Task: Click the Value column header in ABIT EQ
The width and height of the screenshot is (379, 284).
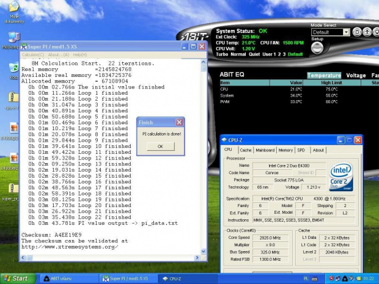Action: (x=286, y=82)
